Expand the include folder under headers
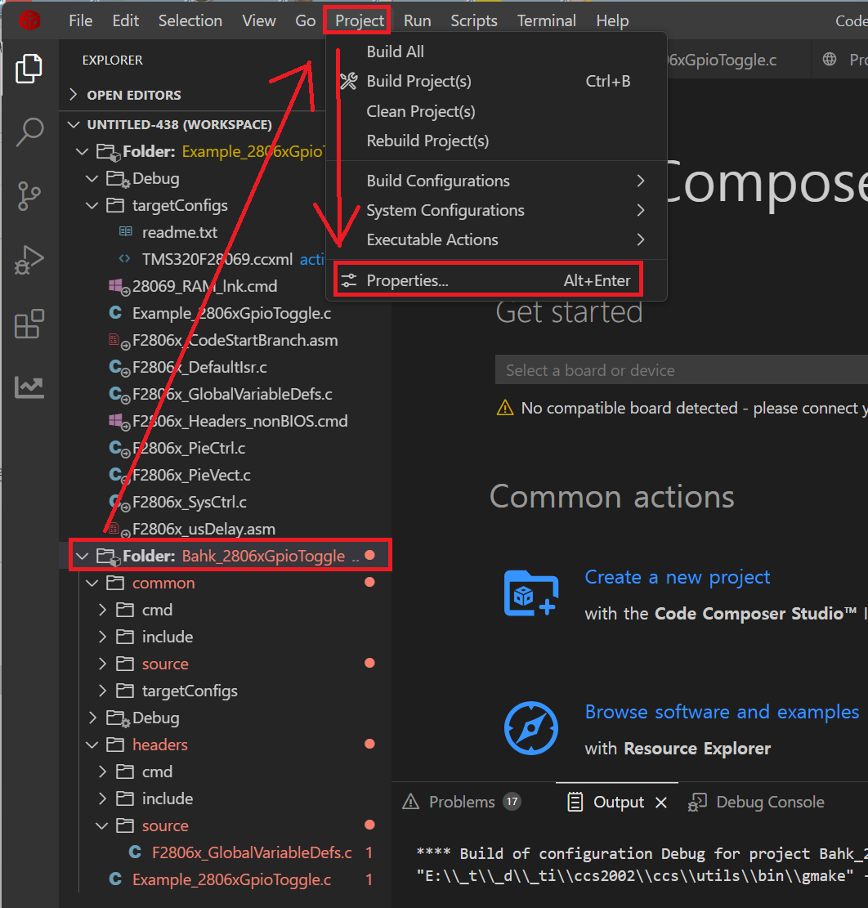The width and height of the screenshot is (868, 908). pyautogui.click(x=102, y=798)
